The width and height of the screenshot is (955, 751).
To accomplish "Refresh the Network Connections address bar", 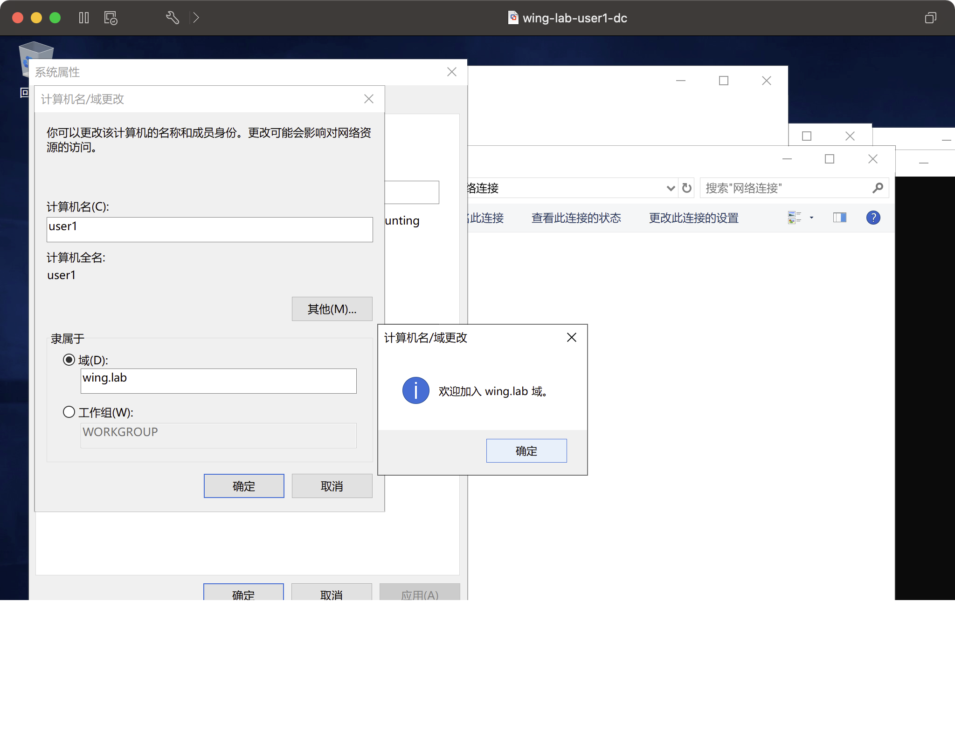I will pyautogui.click(x=686, y=188).
